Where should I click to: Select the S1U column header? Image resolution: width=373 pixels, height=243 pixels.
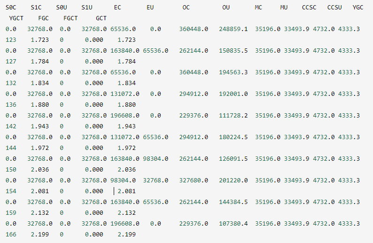87,8
